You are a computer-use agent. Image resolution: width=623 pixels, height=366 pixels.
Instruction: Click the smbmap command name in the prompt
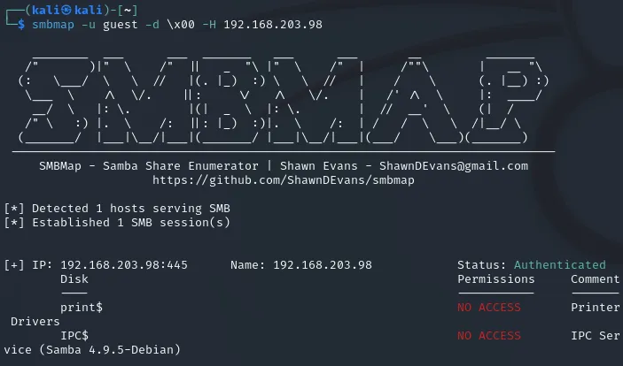pyautogui.click(x=53, y=25)
